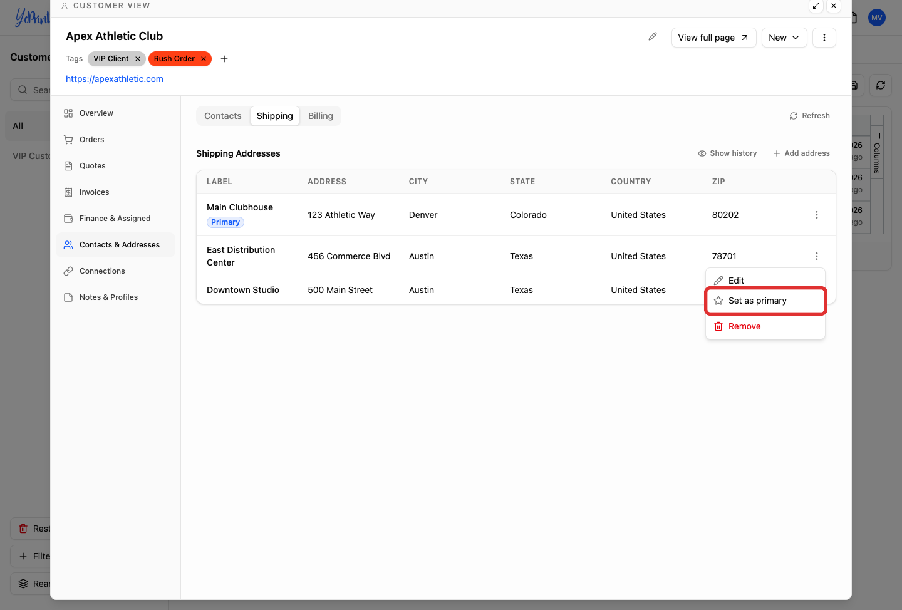
Task: Click the 123 Athletic Way address cell
Action: 341,215
